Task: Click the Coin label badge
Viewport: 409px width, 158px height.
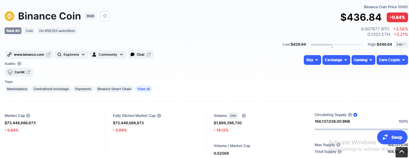Action: (x=29, y=31)
